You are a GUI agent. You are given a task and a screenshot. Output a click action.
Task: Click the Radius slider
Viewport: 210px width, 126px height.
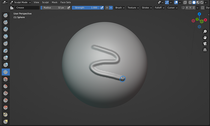tap(54, 7)
